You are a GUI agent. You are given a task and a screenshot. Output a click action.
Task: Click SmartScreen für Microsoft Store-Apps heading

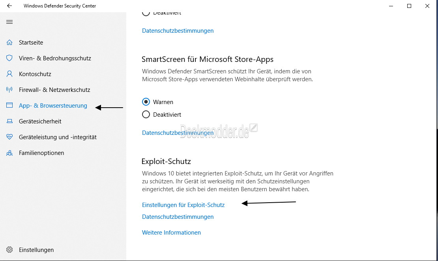208,59
